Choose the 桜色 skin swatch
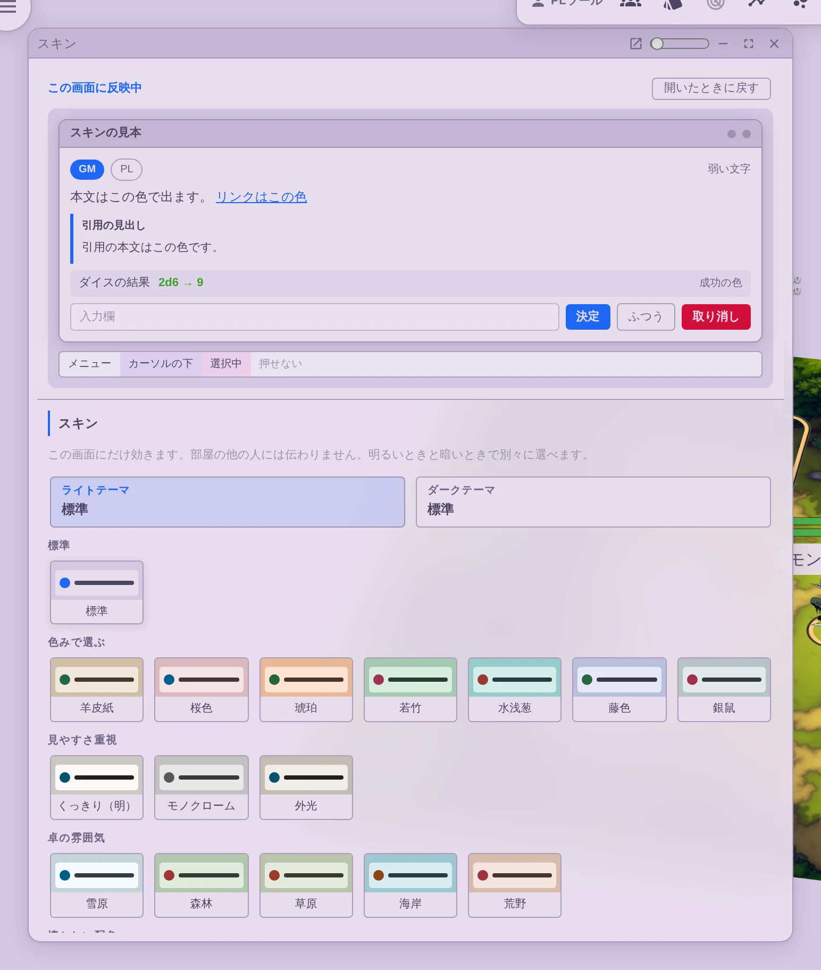Screen dimensions: 821x970 [202, 690]
